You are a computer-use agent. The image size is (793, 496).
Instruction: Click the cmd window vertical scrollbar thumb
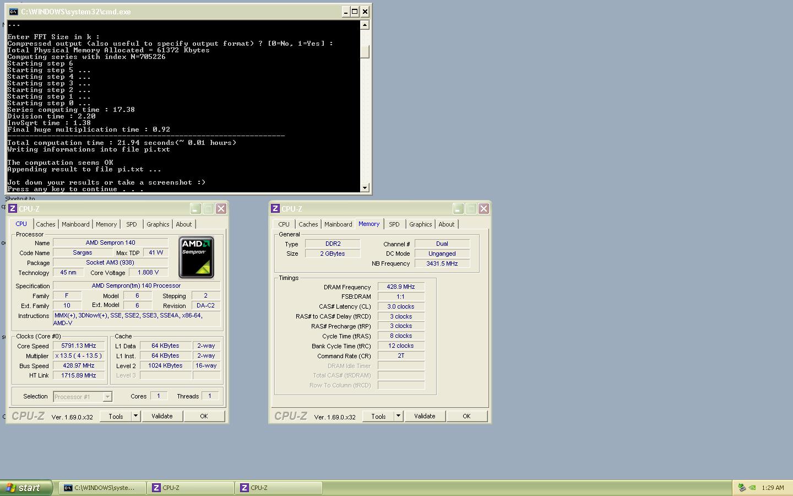pyautogui.click(x=365, y=51)
